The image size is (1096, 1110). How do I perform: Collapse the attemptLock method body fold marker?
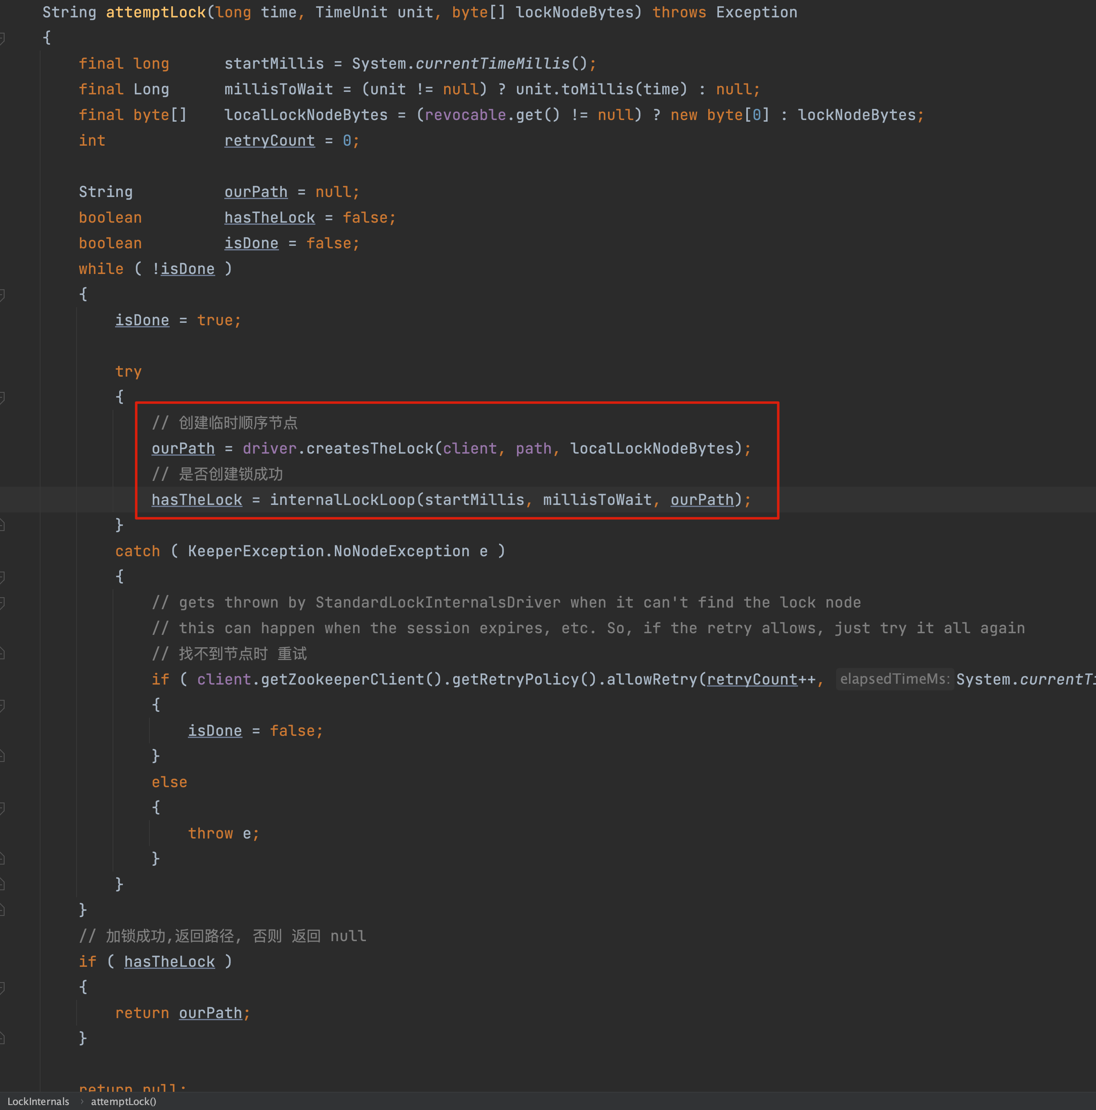pyautogui.click(x=2, y=38)
